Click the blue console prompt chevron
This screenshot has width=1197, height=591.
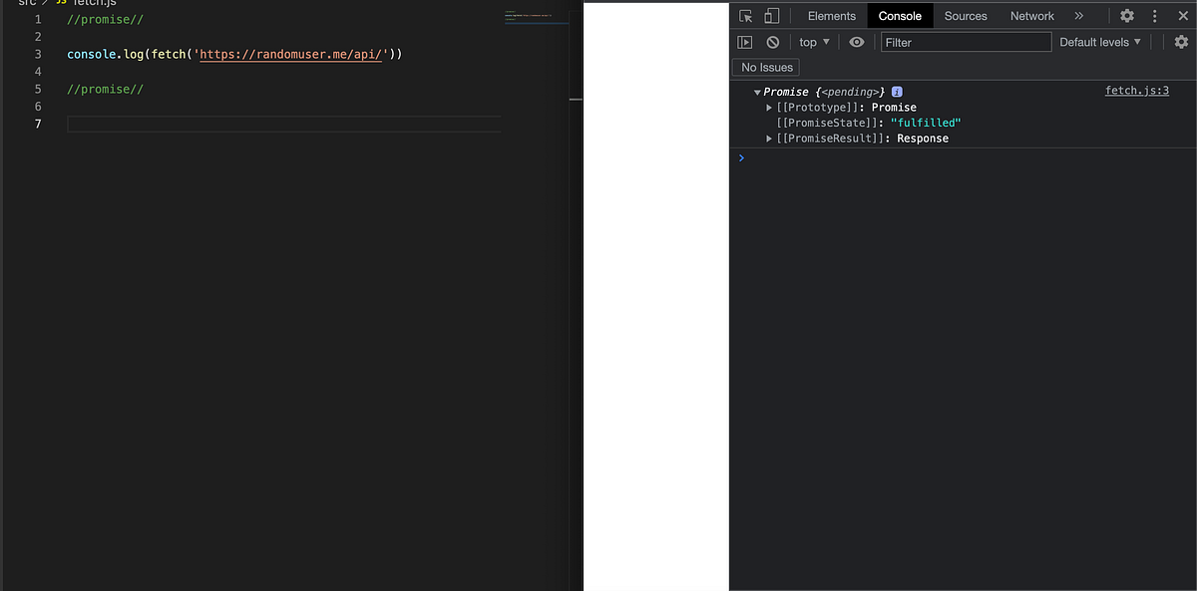[740, 157]
